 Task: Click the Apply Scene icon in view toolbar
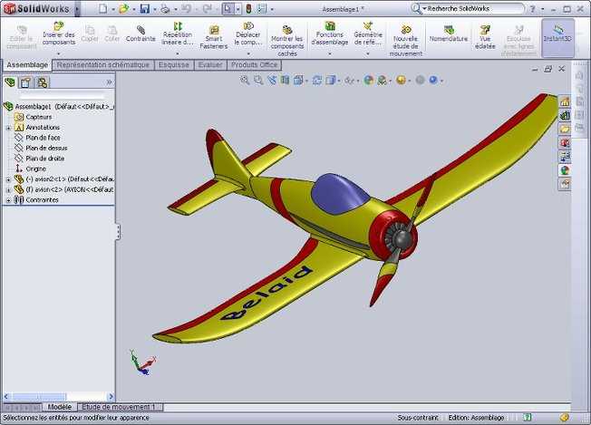tap(383, 80)
